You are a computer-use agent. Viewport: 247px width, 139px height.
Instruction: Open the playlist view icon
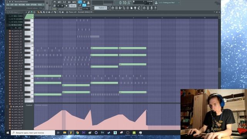[113, 8]
